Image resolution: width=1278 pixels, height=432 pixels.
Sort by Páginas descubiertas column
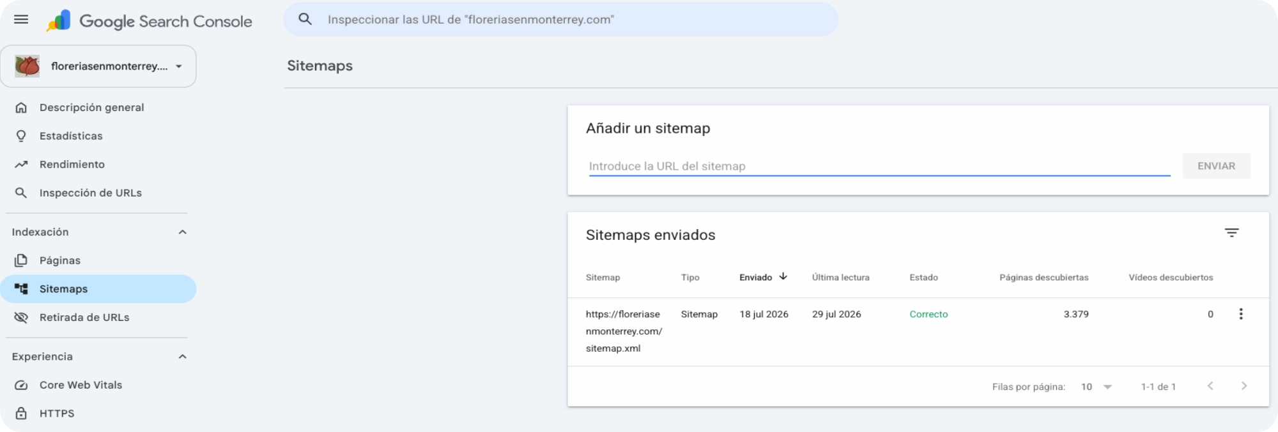(x=1043, y=278)
